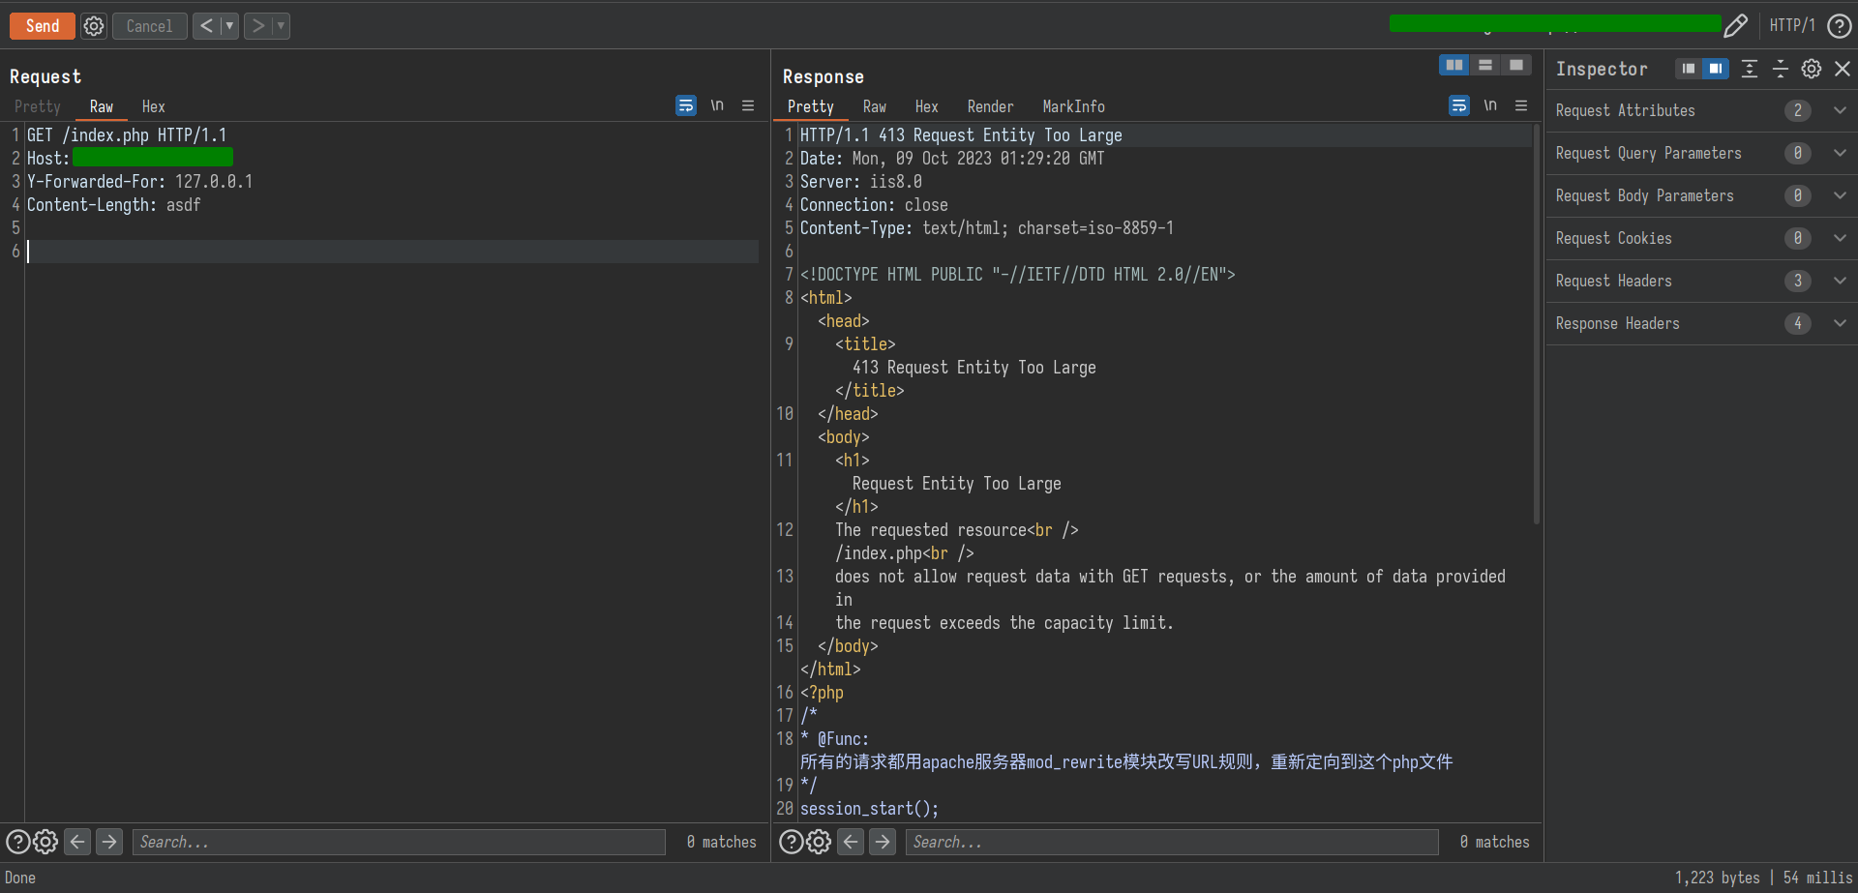1858x893 pixels.
Task: Open the help icon in the top right
Action: point(1840,26)
